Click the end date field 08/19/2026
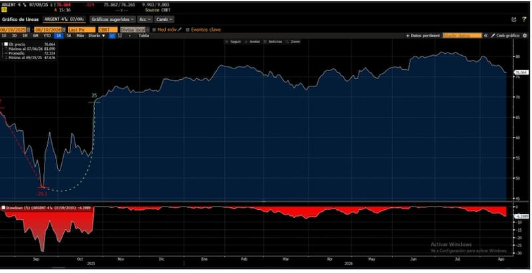 [48, 30]
